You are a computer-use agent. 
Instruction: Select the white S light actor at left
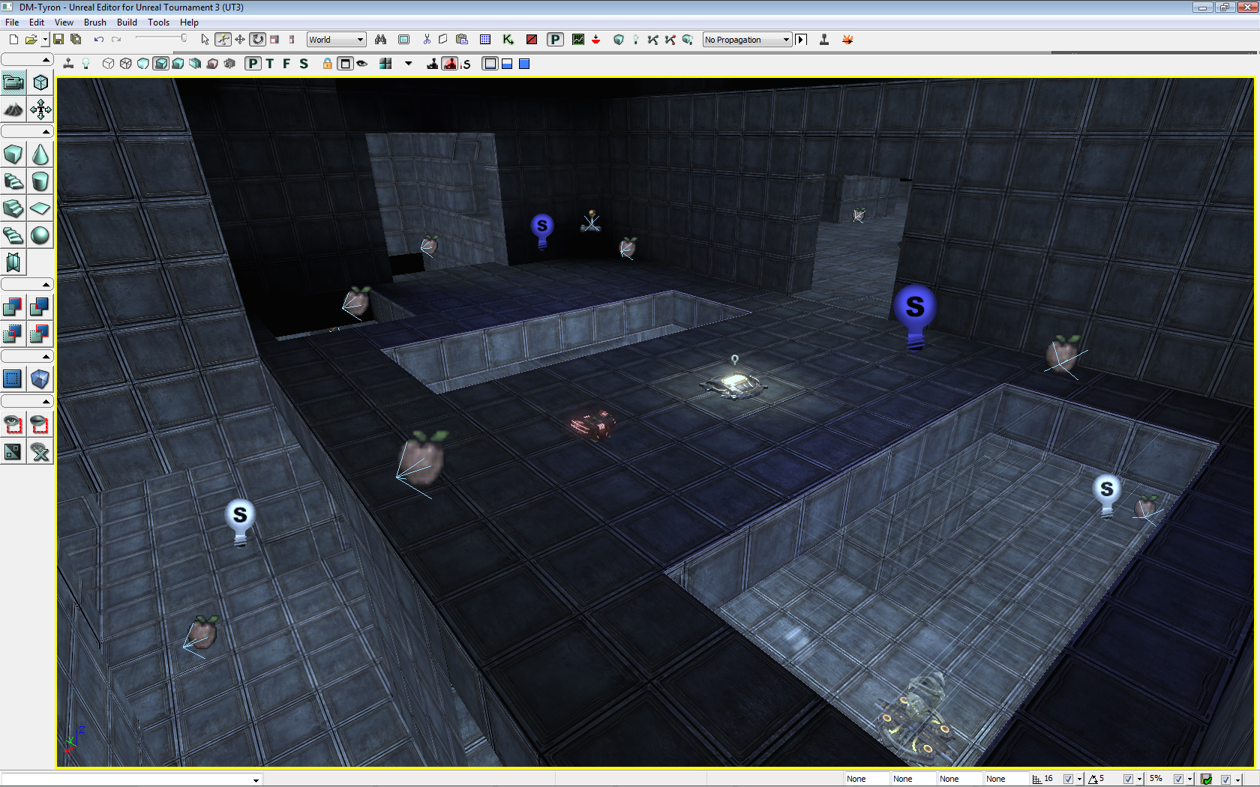click(240, 522)
